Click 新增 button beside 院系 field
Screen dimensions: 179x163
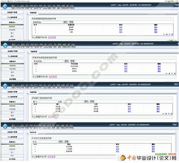pos(67,142)
